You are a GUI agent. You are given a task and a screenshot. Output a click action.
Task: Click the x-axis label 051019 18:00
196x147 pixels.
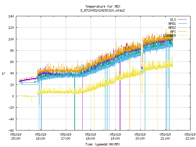pyautogui.click(x=91, y=137)
